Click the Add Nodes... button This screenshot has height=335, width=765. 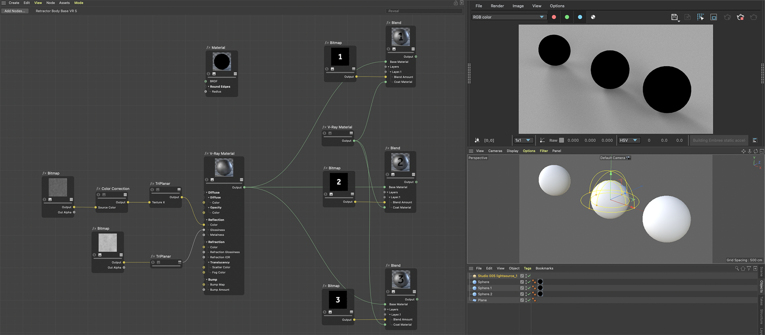tap(15, 11)
